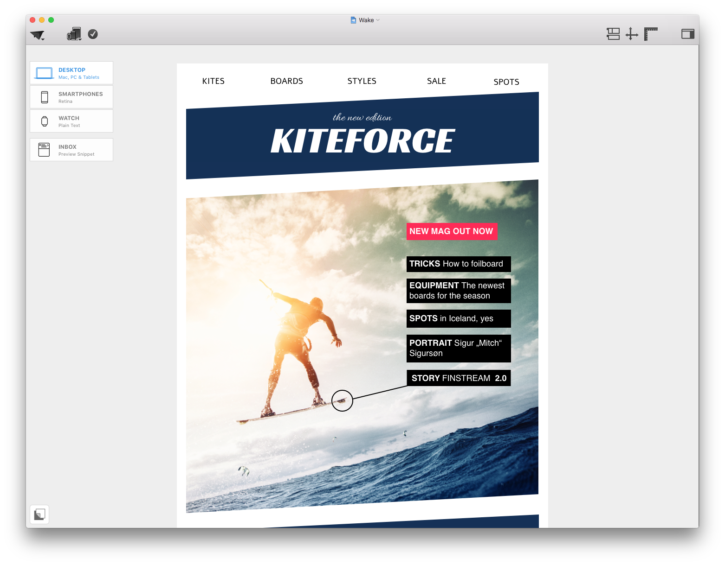Open the SALE navigation link

pyautogui.click(x=437, y=81)
